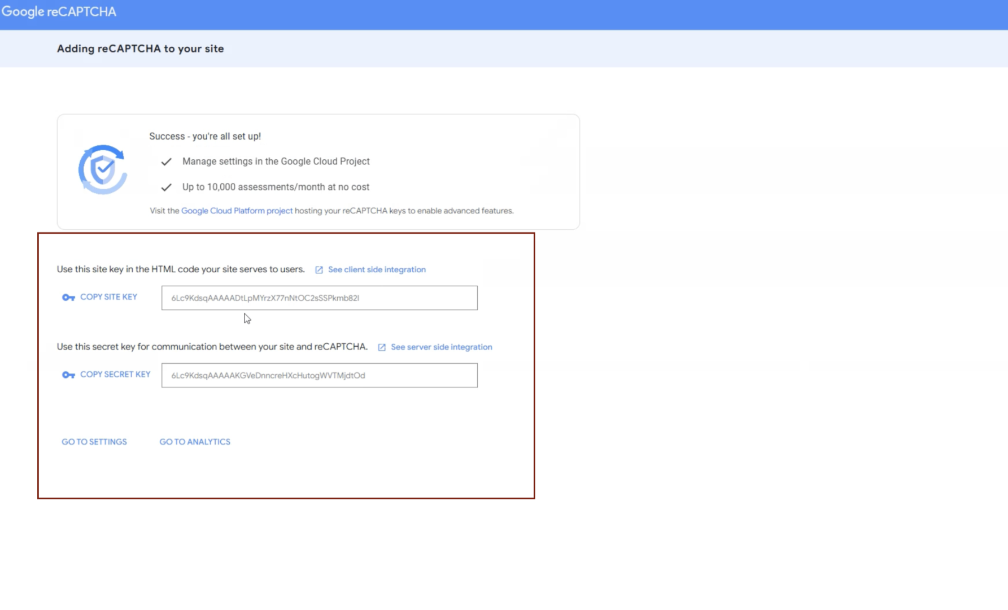Viewport: 1008px width, 610px height.
Task: Open GO TO SETTINGS
Action: 94,442
